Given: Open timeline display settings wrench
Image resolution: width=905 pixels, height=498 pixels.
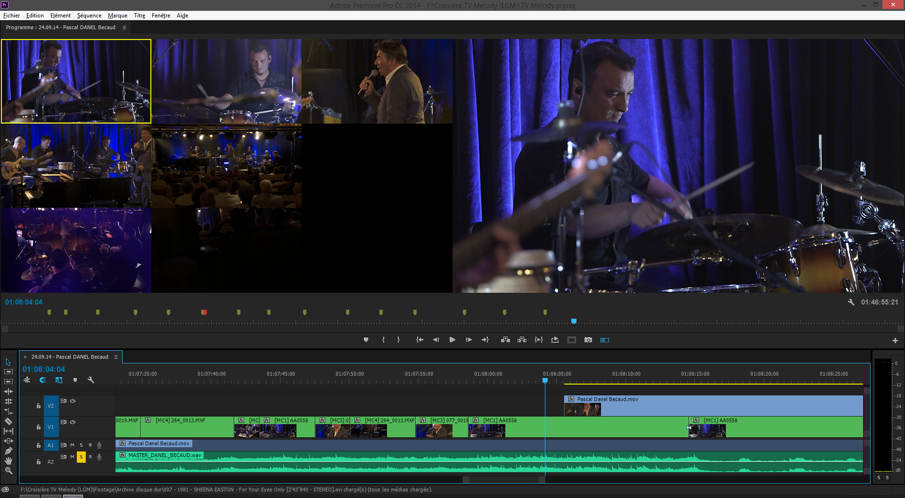Looking at the screenshot, I should (91, 380).
